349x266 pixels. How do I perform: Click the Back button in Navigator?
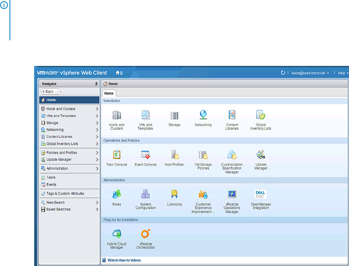pyautogui.click(x=49, y=91)
